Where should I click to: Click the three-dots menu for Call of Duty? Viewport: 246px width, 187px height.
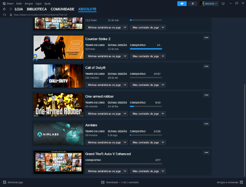coord(206,66)
